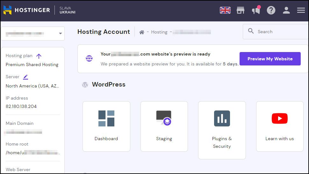Click the search magnifier icon
The height and width of the screenshot is (174, 309).
[x=251, y=31]
